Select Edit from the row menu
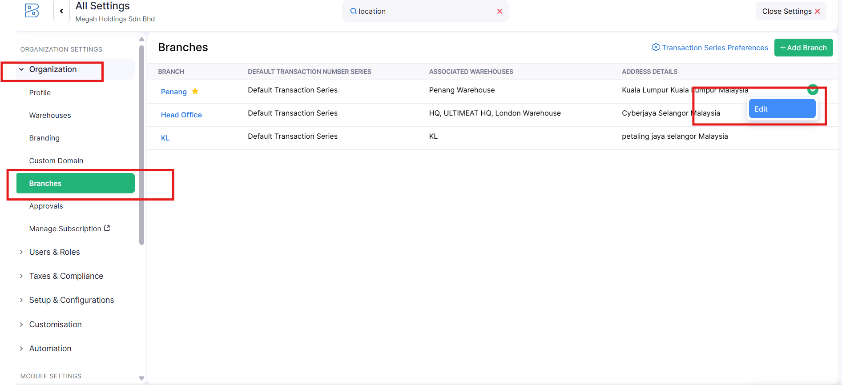842x385 pixels. click(782, 109)
